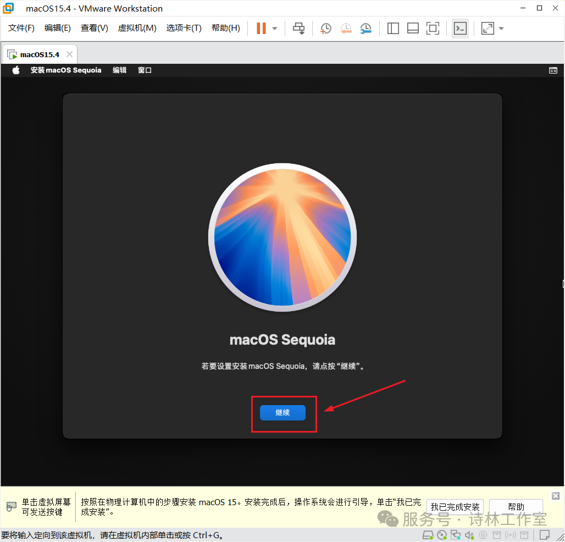Image resolution: width=565 pixels, height=542 pixels.
Task: Click the message log note icon
Action: pos(545,535)
